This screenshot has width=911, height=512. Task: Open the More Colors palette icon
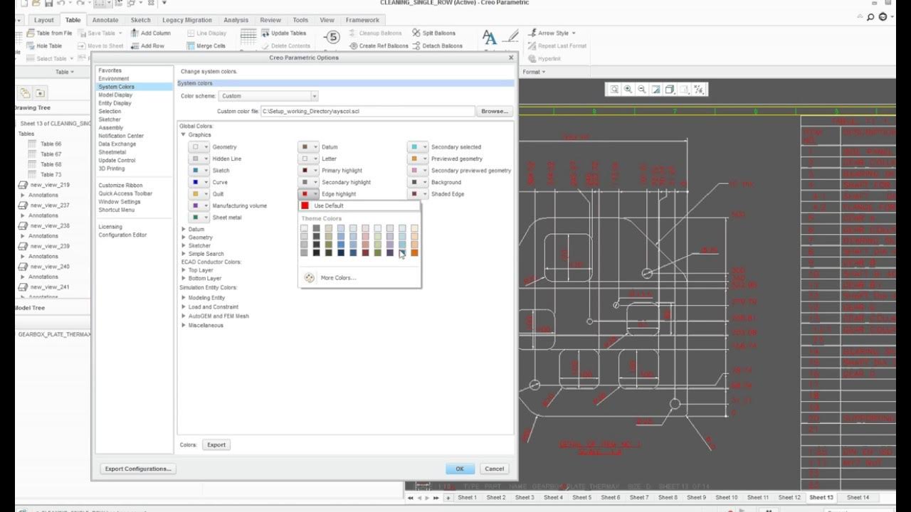[x=309, y=278]
